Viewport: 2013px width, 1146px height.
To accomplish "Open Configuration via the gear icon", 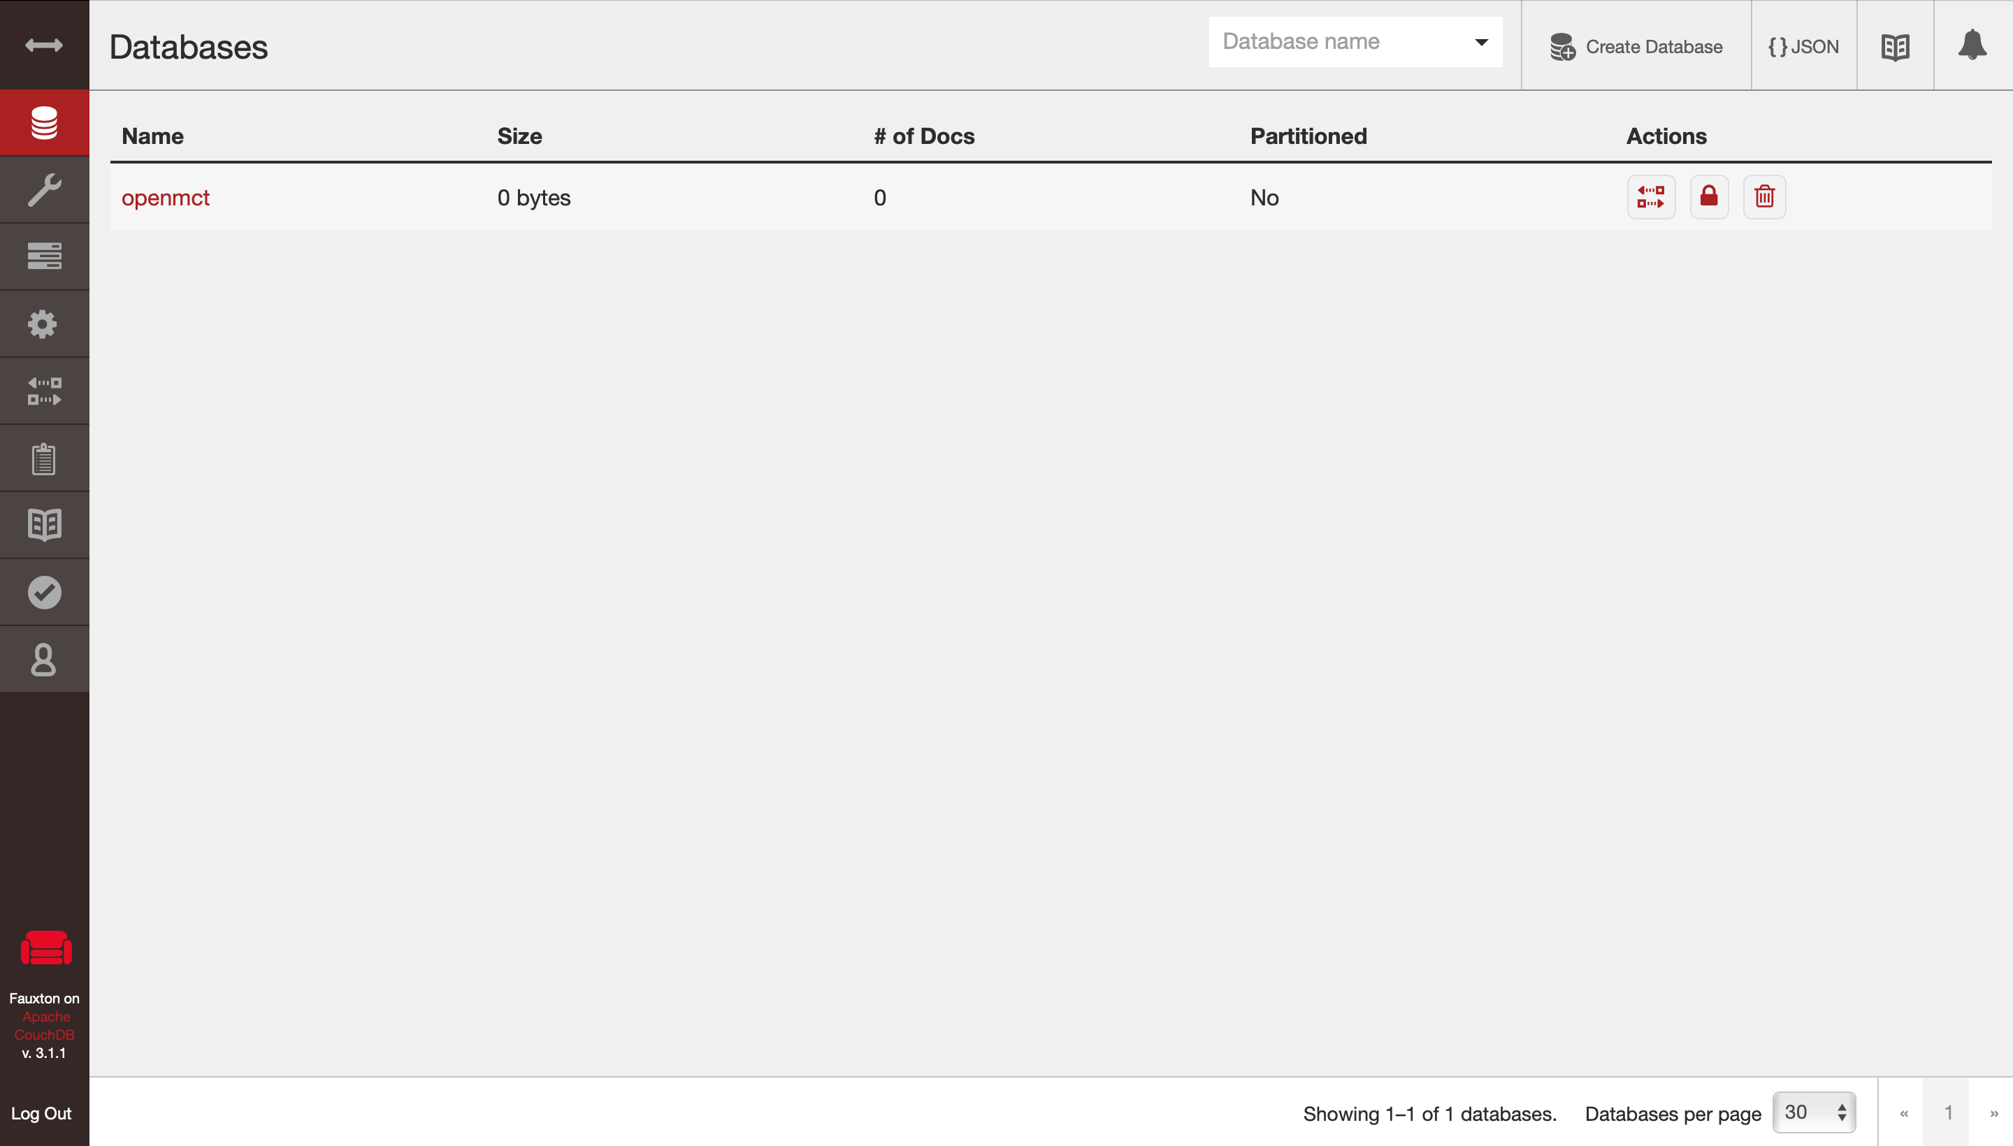I will click(x=43, y=323).
